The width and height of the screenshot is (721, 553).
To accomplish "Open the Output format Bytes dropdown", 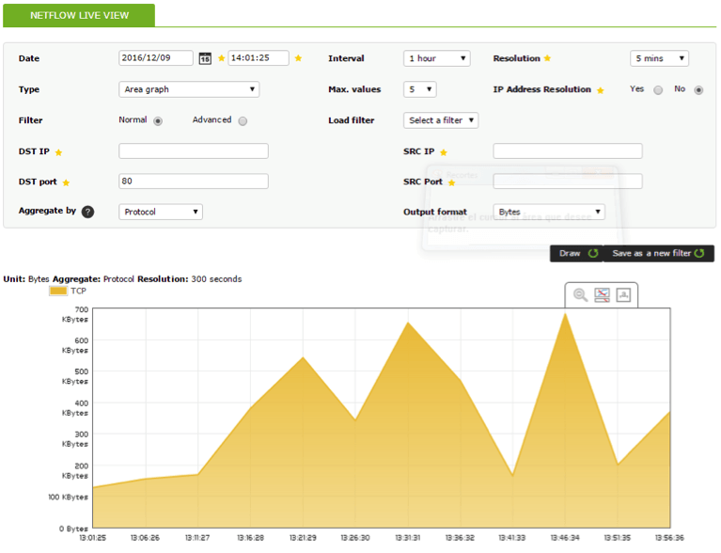I will click(549, 212).
